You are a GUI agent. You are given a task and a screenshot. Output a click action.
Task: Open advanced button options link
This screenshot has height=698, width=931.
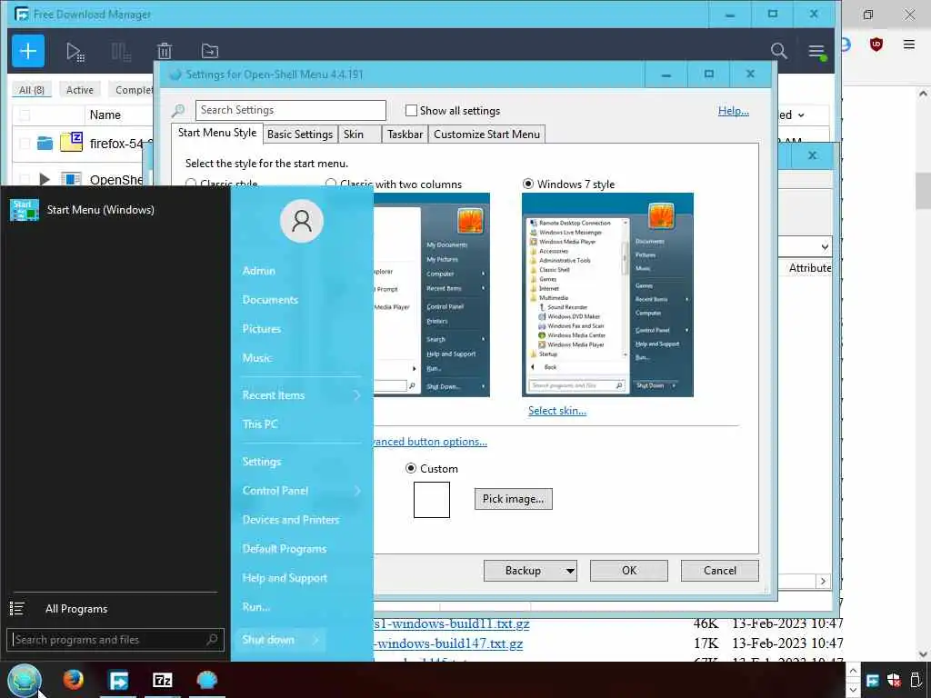(430, 442)
